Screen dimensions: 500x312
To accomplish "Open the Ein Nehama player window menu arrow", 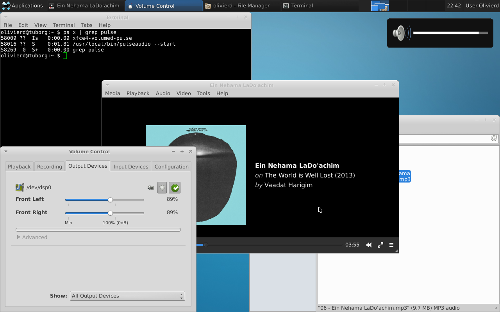I will tap(107, 85).
